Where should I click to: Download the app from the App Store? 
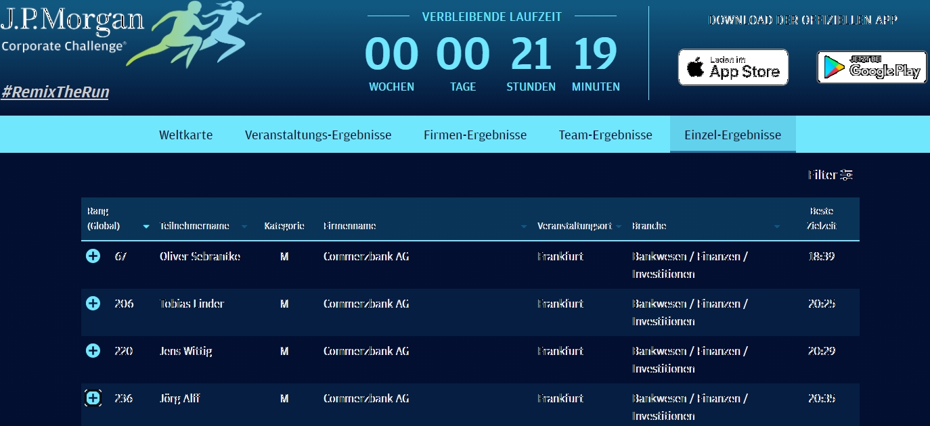click(x=733, y=67)
